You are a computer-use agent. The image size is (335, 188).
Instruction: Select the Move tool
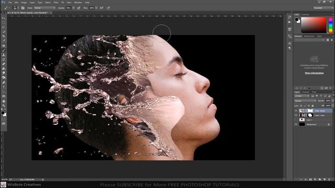point(4,18)
